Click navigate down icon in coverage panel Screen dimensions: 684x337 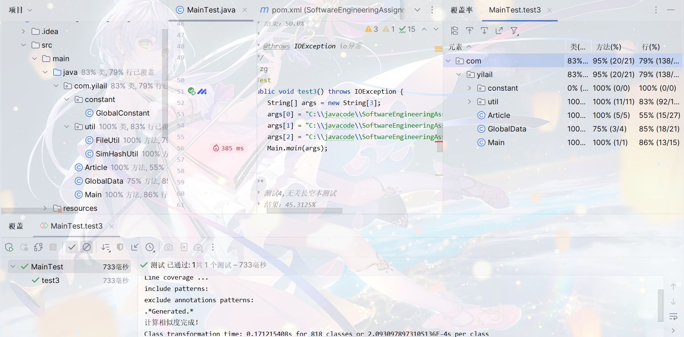click(484, 31)
